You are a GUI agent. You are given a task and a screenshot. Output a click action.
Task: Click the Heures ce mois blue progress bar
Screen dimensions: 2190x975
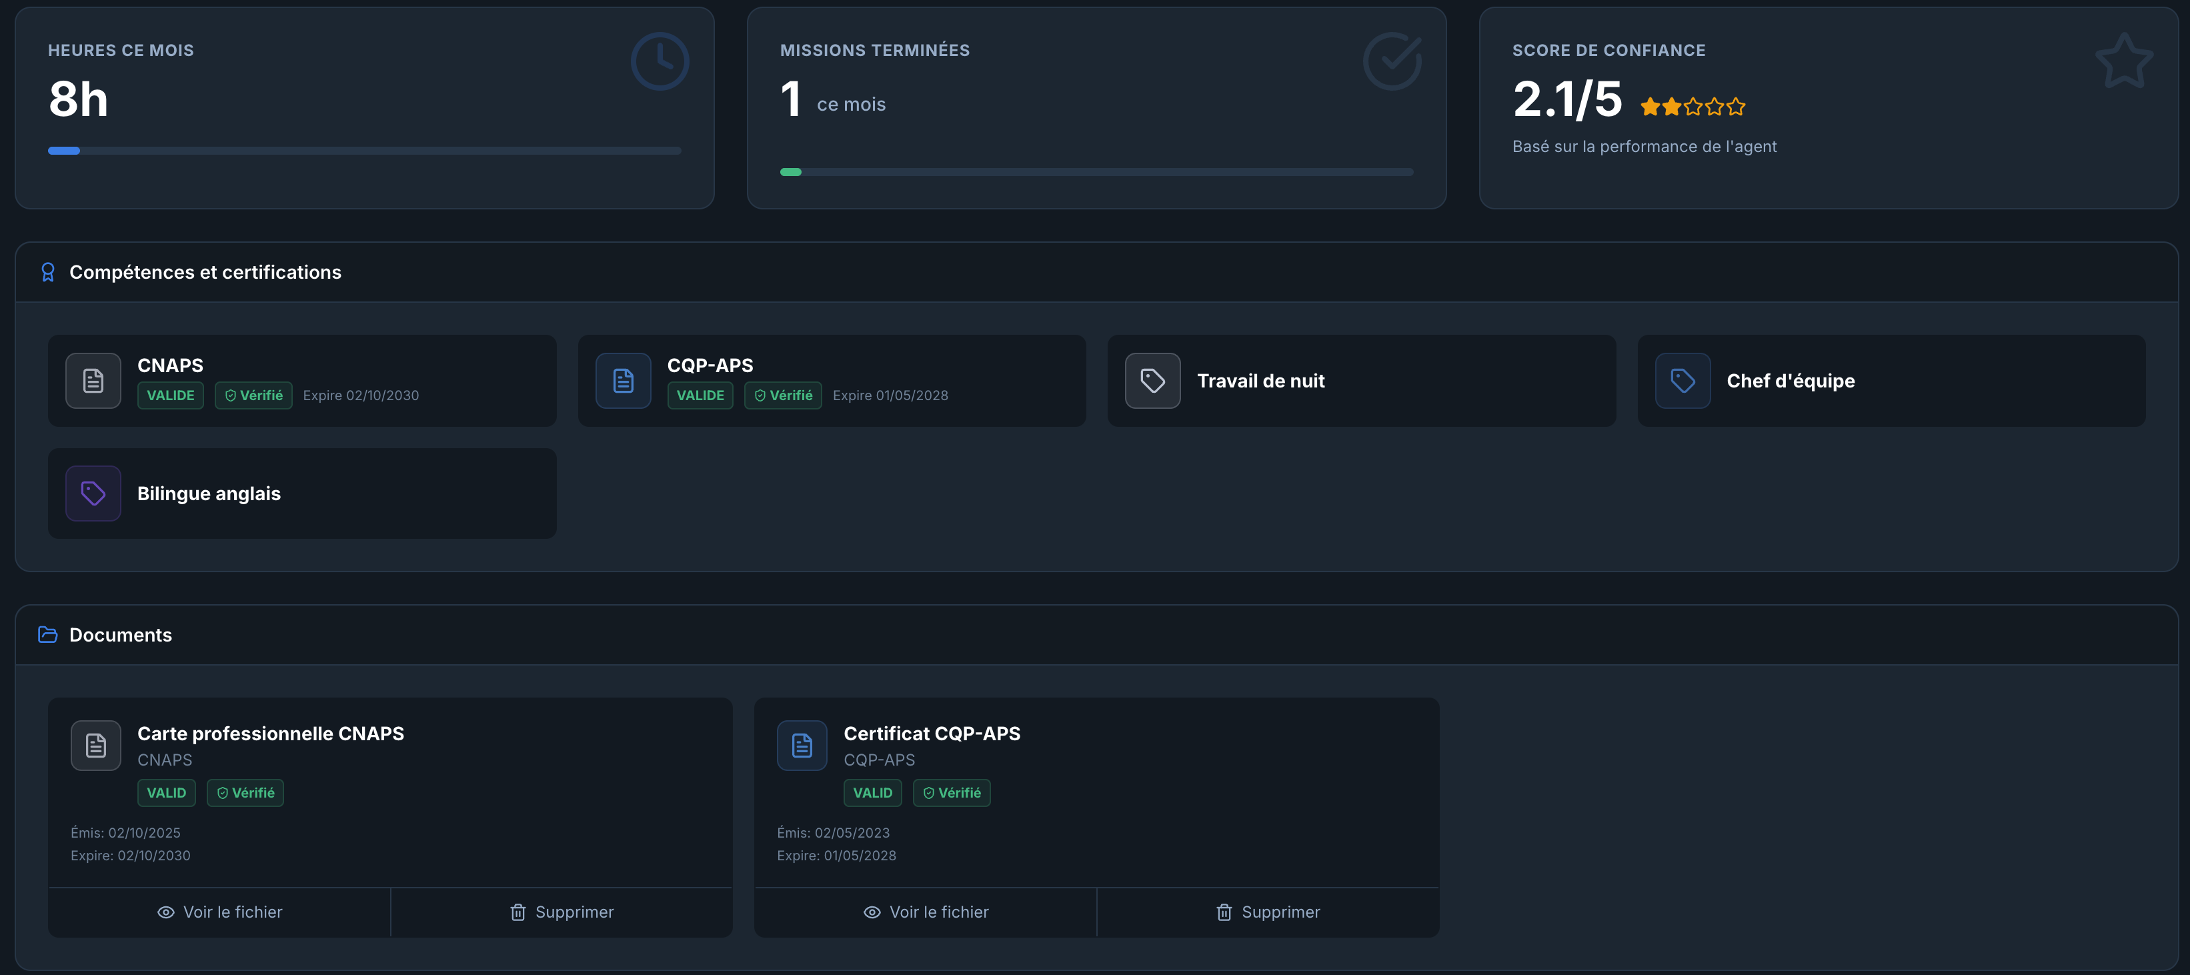(x=365, y=151)
